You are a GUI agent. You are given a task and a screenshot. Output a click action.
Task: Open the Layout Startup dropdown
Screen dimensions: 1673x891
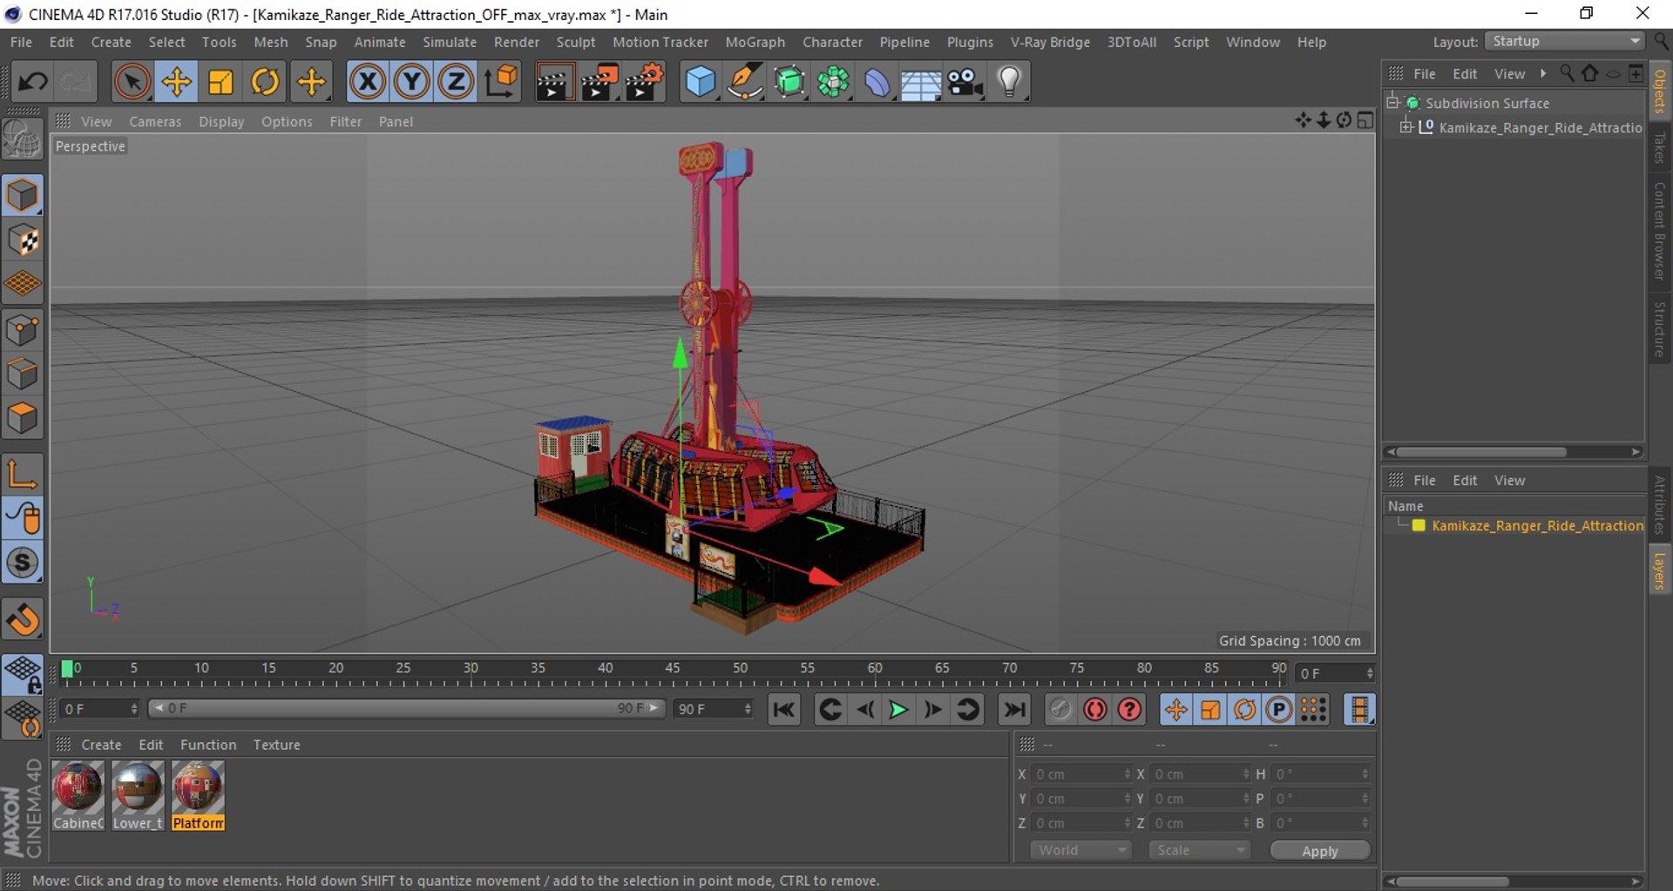pos(1566,41)
